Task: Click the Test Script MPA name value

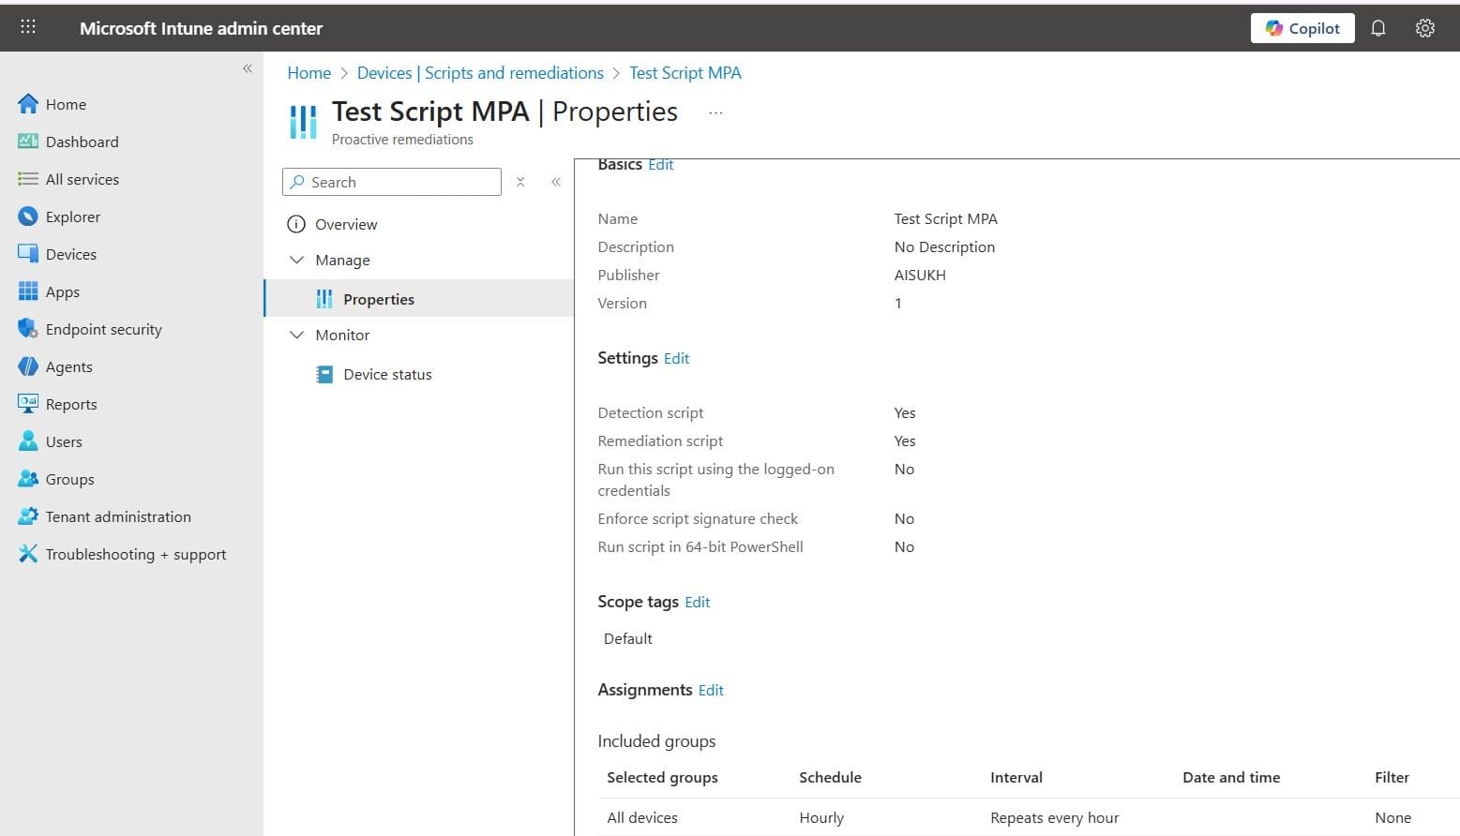Action: (946, 218)
